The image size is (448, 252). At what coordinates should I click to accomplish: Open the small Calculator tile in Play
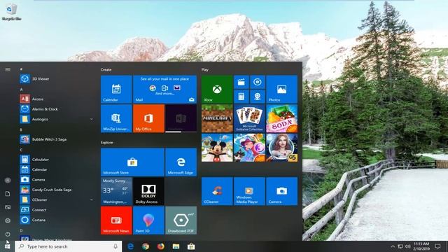241,97
